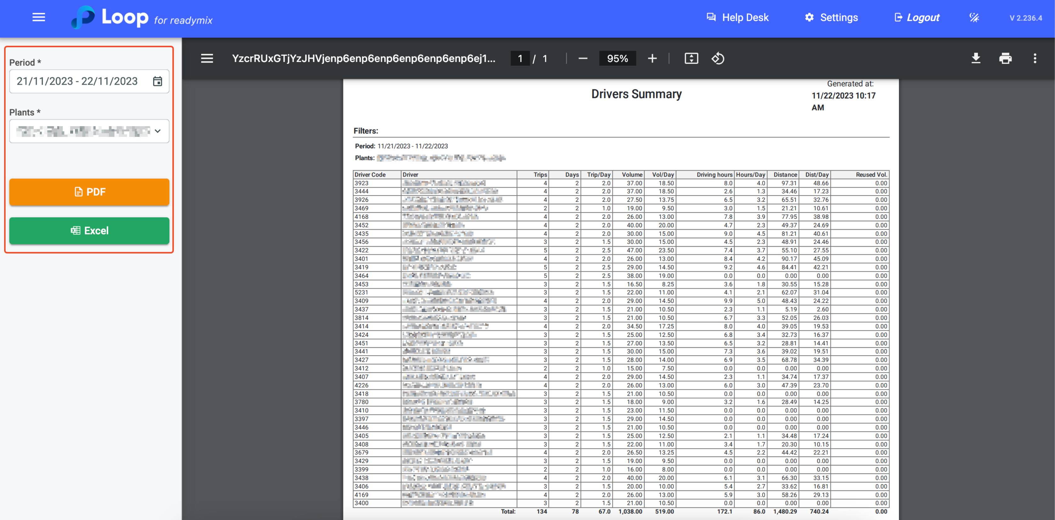Print the Drivers Summary report
The width and height of the screenshot is (1055, 520).
point(1005,59)
